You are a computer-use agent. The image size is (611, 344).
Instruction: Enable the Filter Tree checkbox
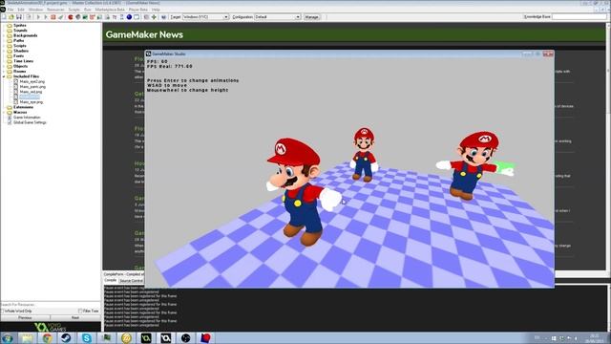[x=80, y=312]
